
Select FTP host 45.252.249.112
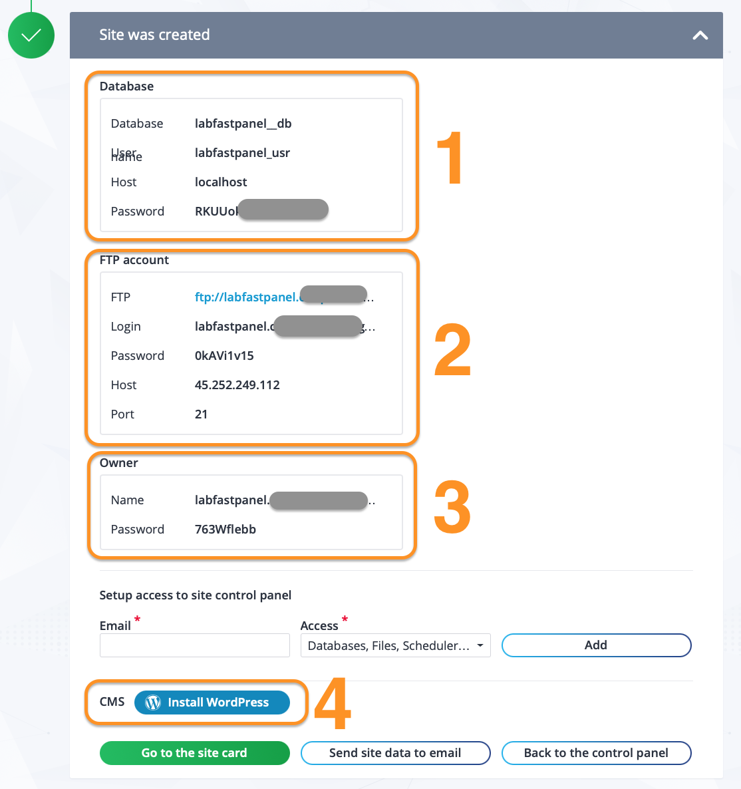click(237, 385)
